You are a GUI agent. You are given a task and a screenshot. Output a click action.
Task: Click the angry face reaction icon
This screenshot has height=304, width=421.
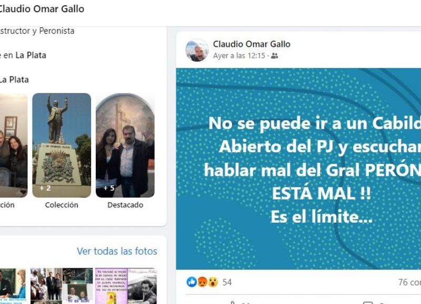point(202,282)
